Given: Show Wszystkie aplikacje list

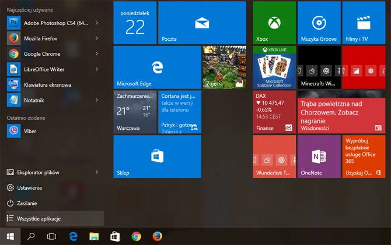Looking at the screenshot, I should click(55, 218).
